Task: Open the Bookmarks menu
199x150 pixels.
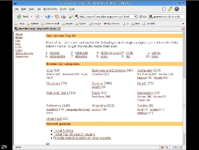Action: 50,9
